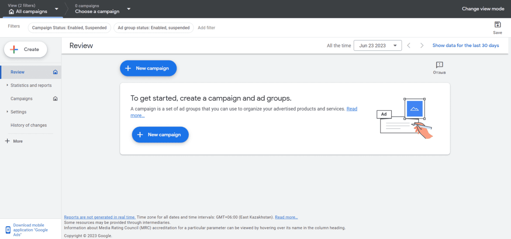Open the footer Read more link
This screenshot has height=239, width=511.
(287, 217)
